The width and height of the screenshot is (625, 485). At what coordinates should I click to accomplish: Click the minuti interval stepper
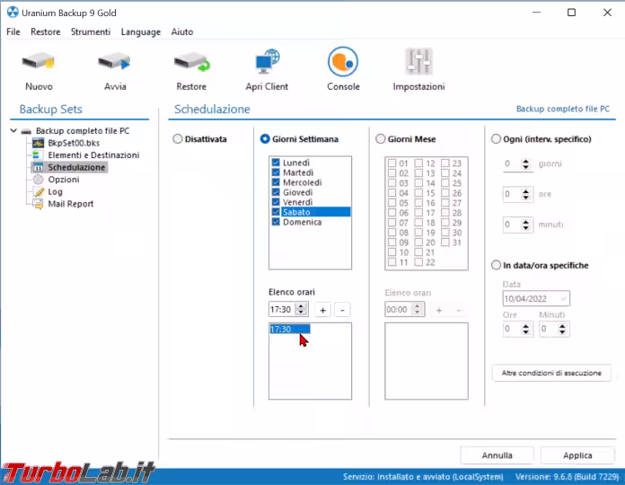(x=525, y=225)
